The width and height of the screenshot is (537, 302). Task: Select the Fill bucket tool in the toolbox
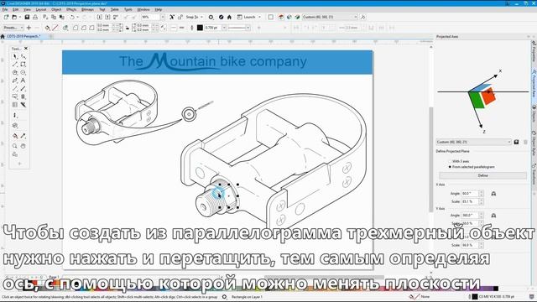tap(15, 136)
